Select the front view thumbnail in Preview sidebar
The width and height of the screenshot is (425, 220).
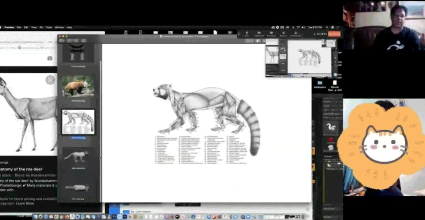point(78,54)
